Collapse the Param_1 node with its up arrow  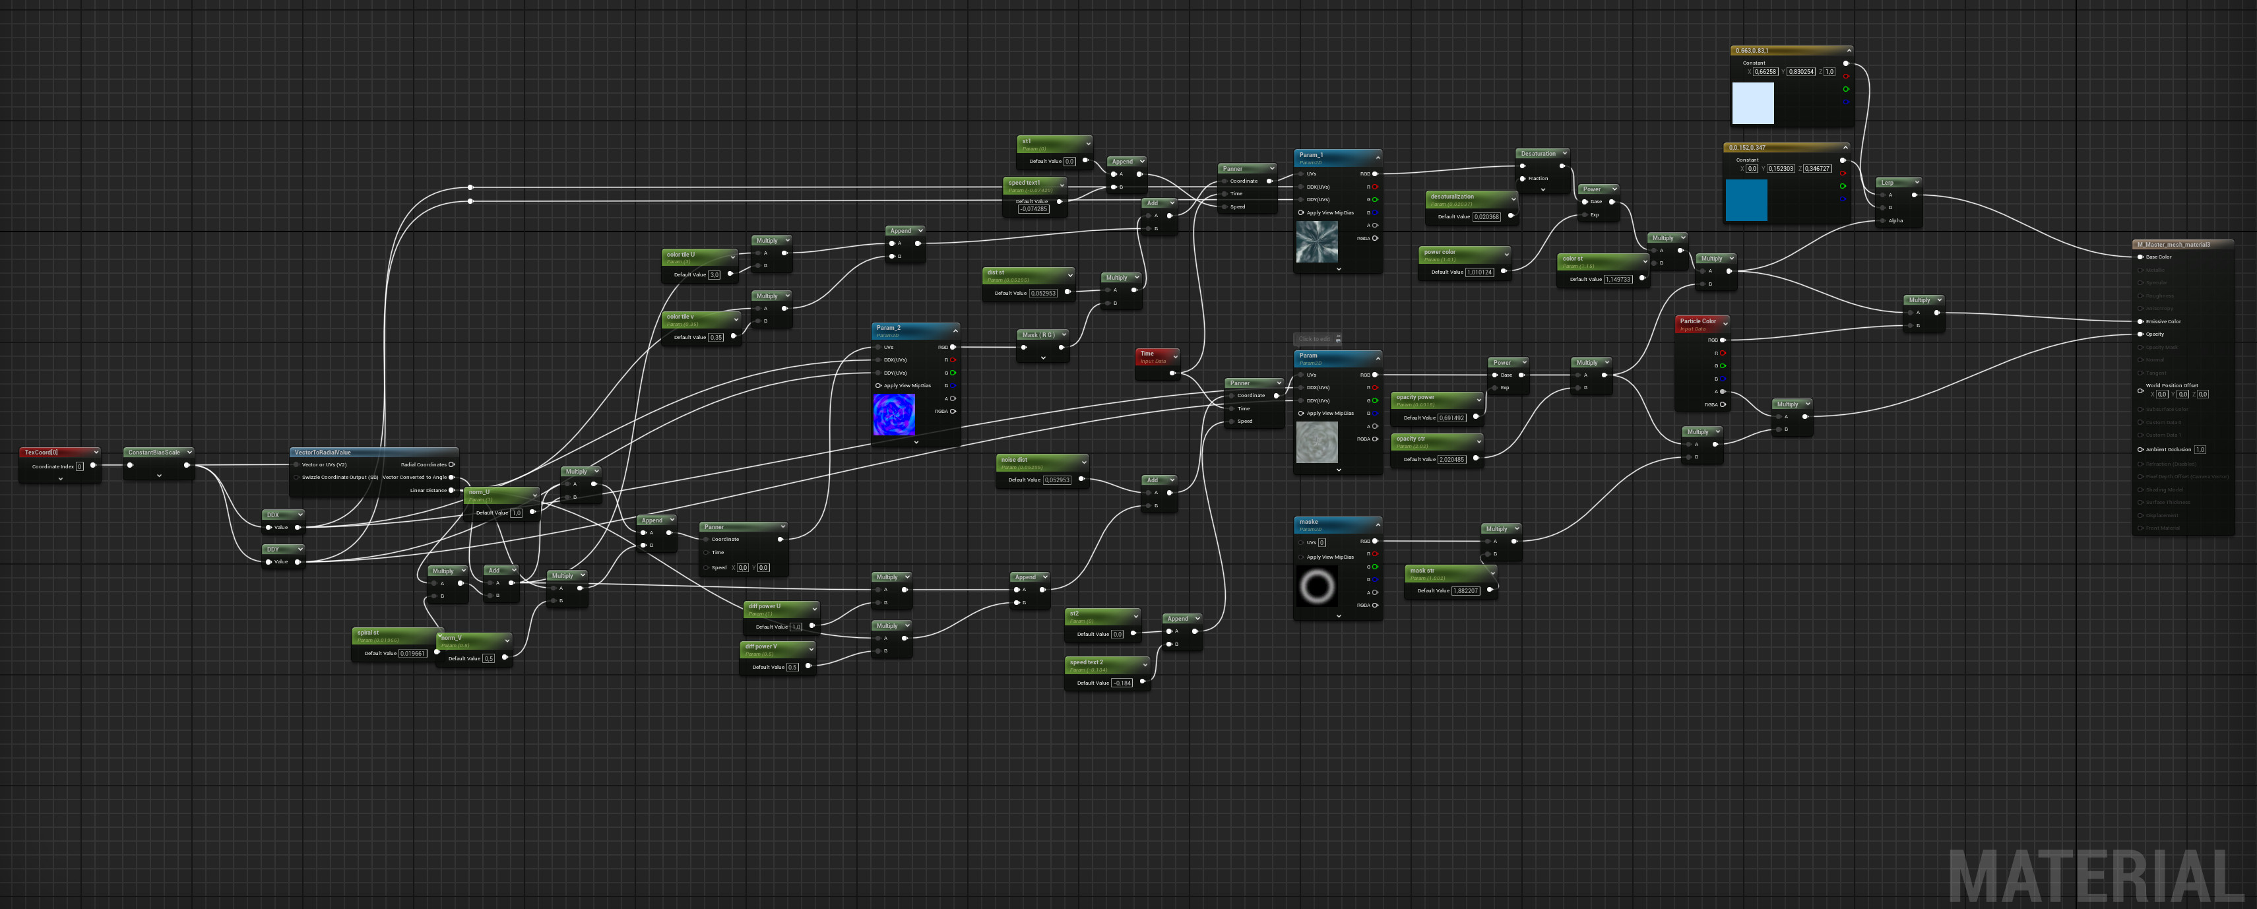click(x=1378, y=158)
